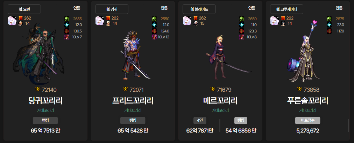Click the 眞 검귀 class badge
The width and height of the screenshot is (354, 143).
pos(112,9)
